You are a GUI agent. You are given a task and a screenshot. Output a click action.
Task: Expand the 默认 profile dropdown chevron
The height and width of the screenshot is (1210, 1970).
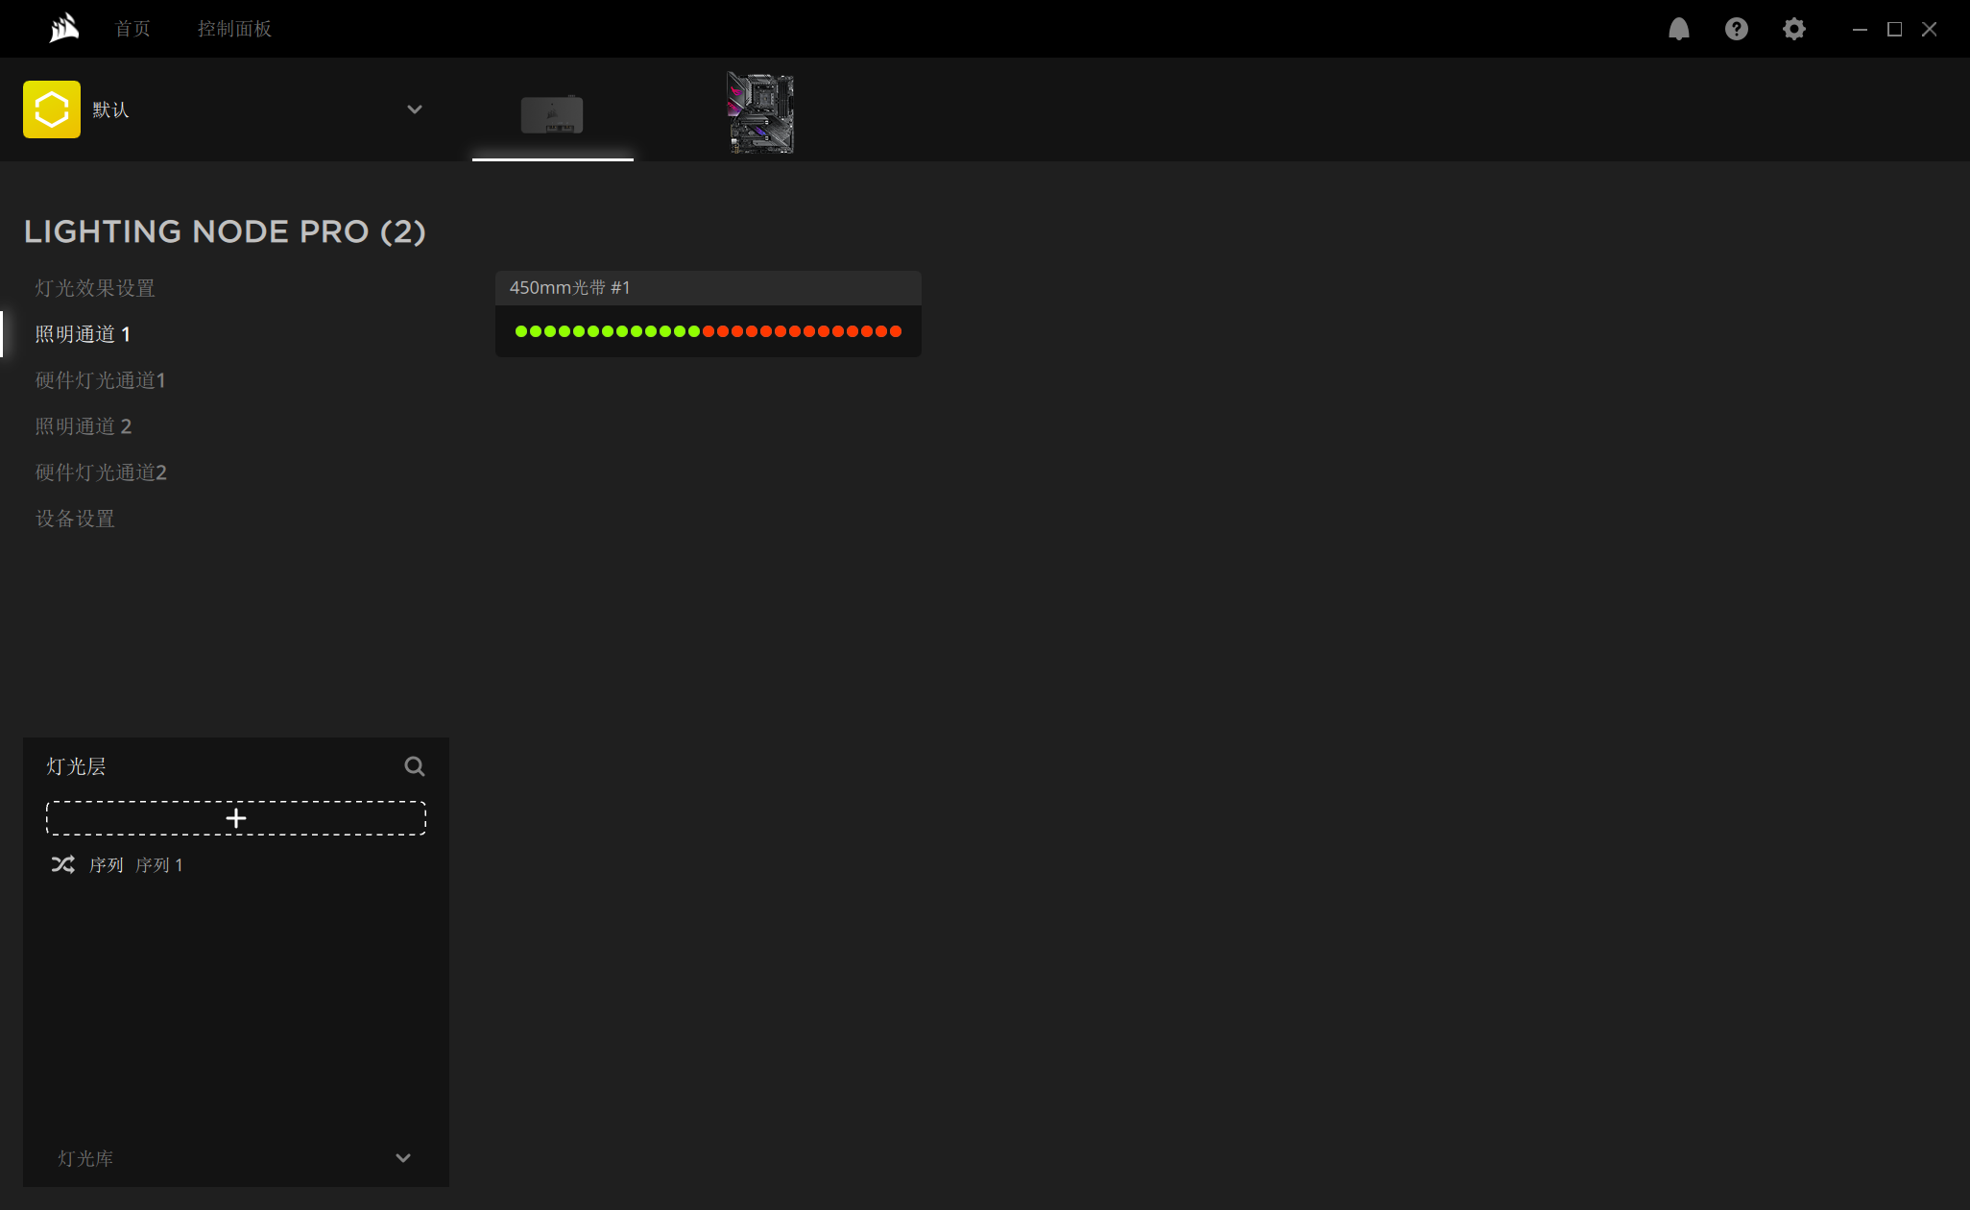click(415, 109)
